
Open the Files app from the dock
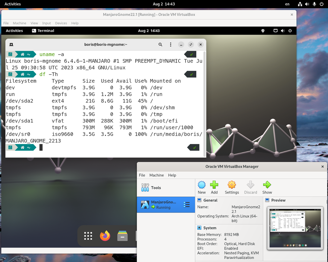tap(122, 236)
